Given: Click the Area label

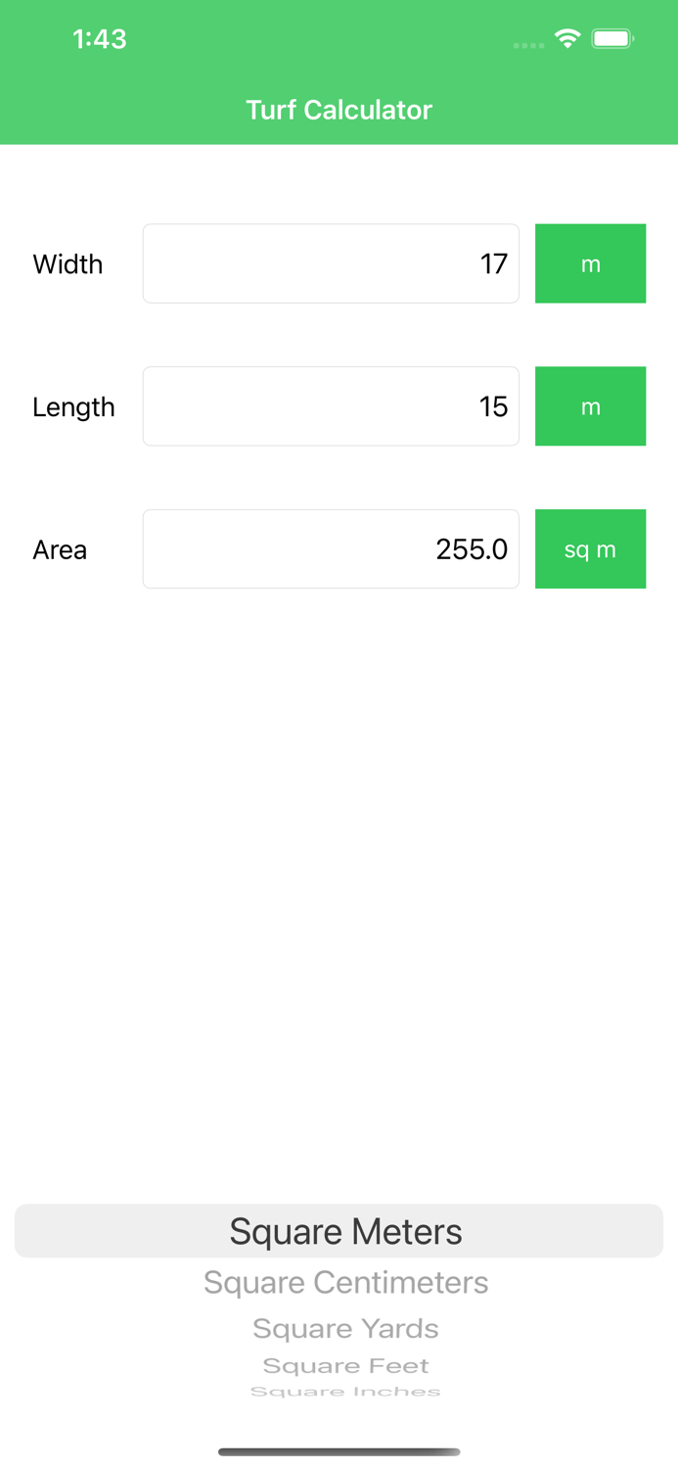Looking at the screenshot, I should point(60,548).
